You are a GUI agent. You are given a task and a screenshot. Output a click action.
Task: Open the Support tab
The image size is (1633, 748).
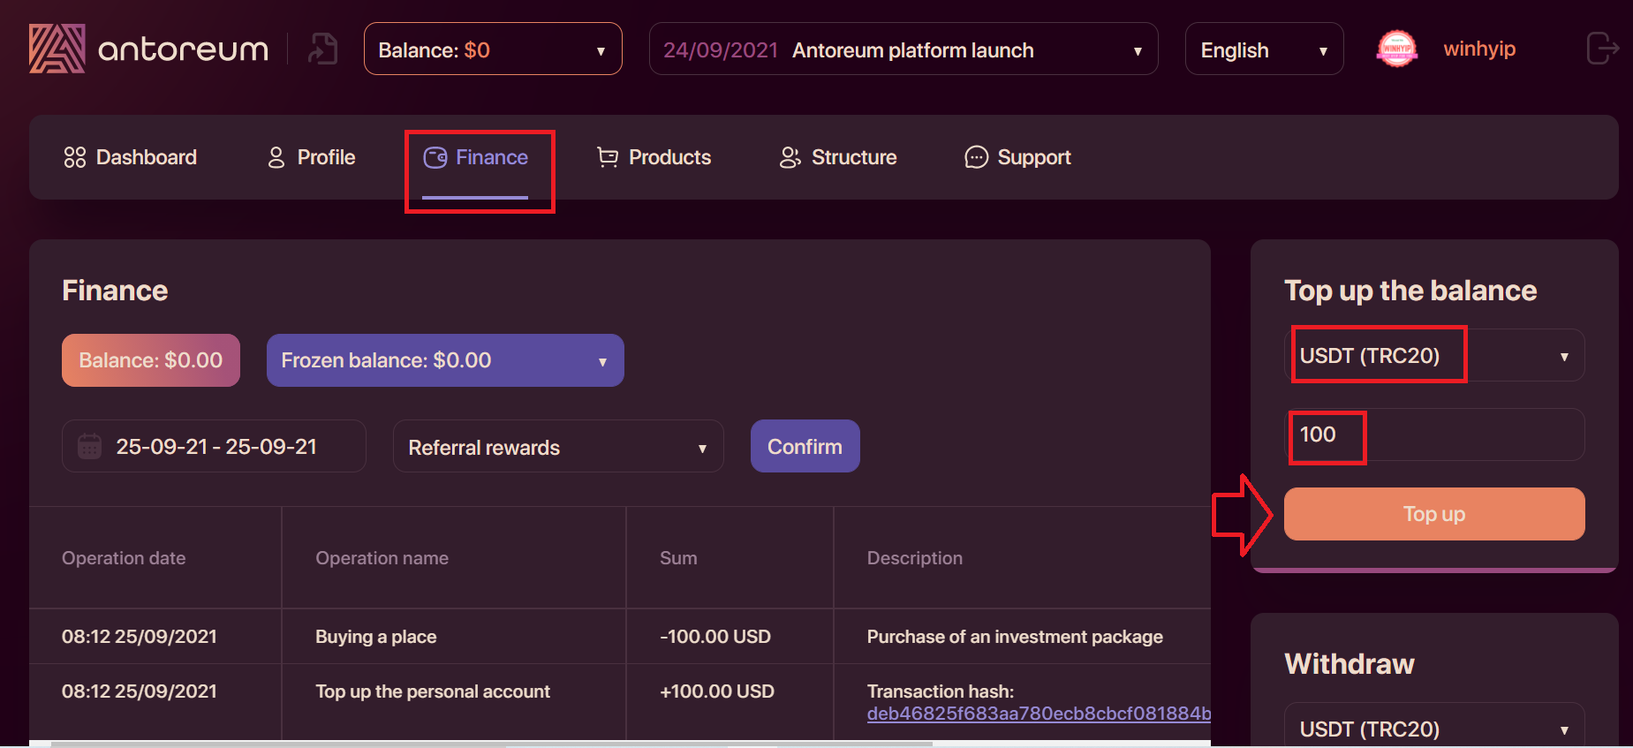pos(1018,157)
